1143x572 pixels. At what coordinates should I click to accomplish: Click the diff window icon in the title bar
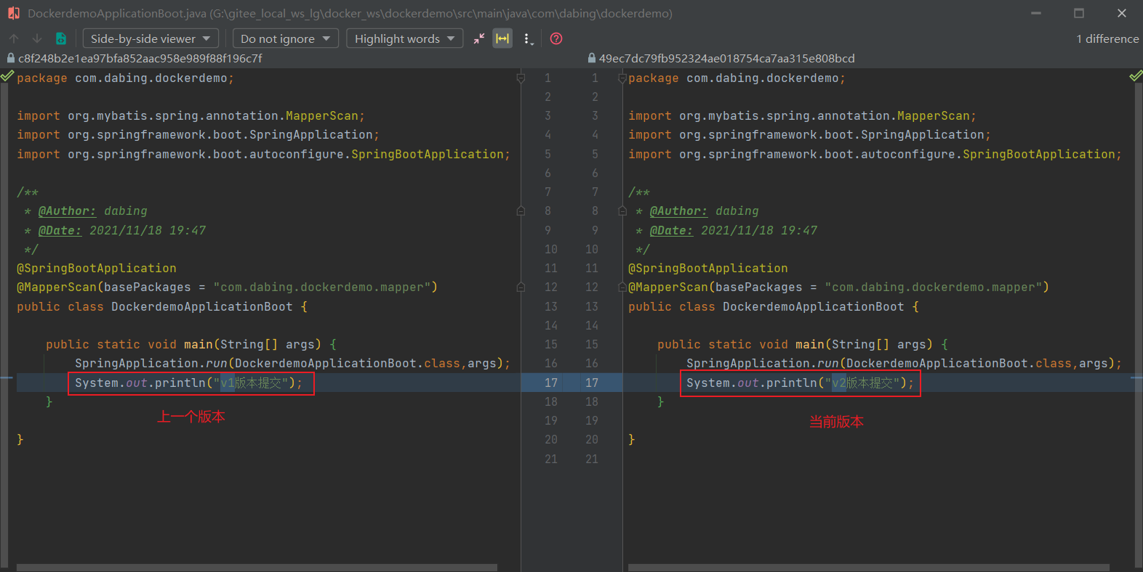click(13, 13)
